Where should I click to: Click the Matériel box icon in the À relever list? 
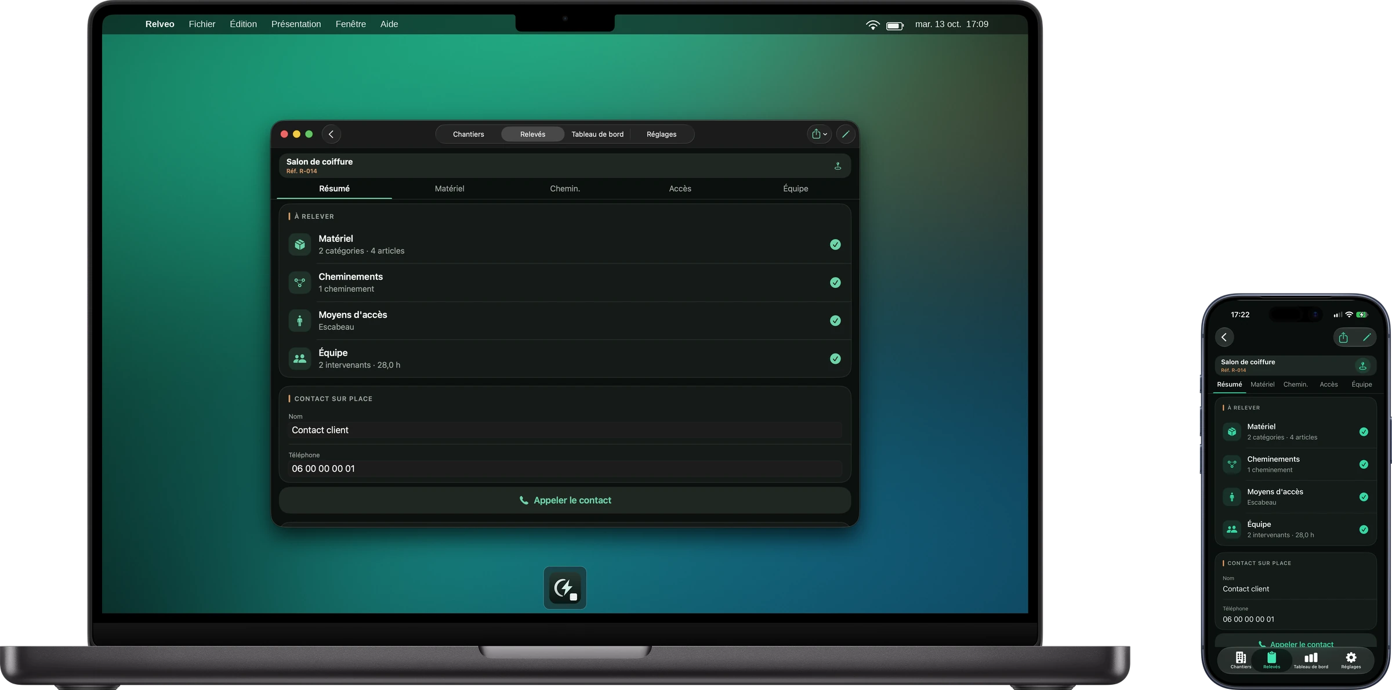click(300, 244)
